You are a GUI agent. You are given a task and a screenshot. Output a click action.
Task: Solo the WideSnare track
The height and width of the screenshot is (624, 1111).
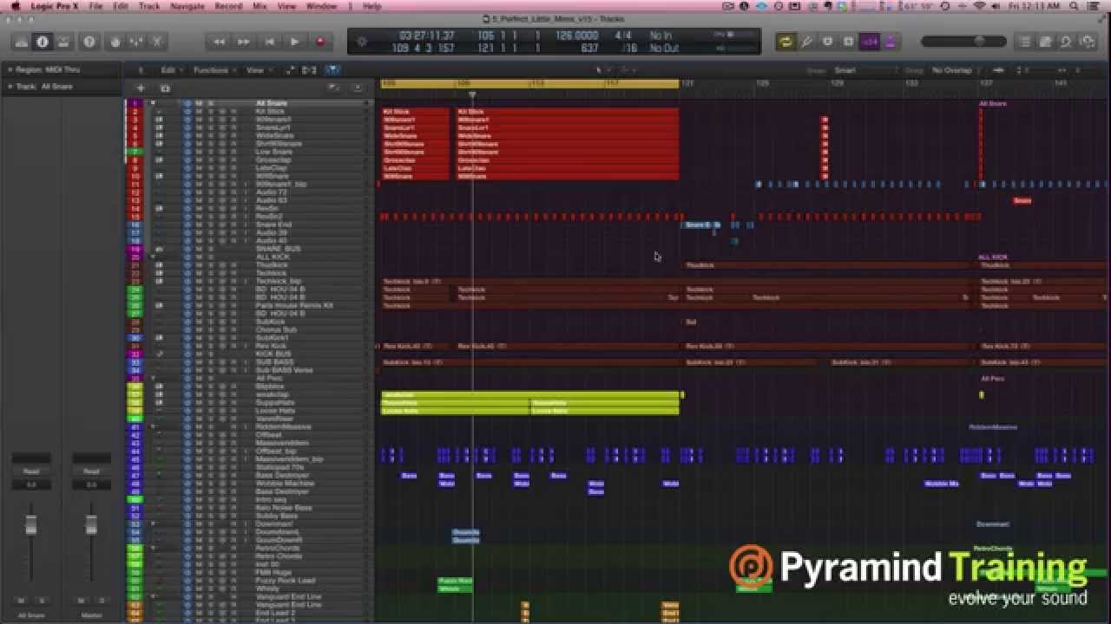click(x=211, y=135)
